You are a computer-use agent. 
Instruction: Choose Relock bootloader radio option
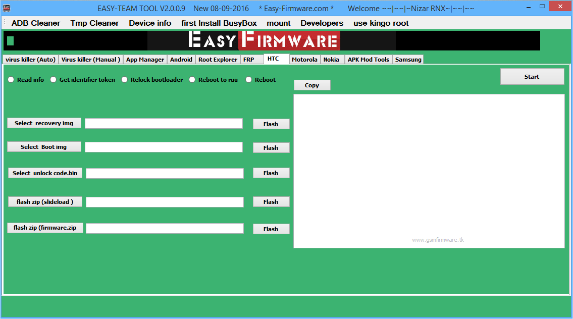(x=152, y=80)
